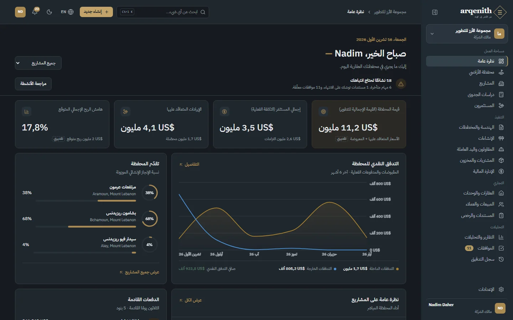Click the الهندسة والمخططات document icon
This screenshot has width=513, height=320.
click(x=501, y=127)
